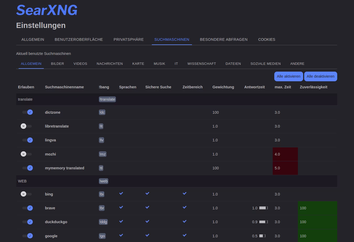
Task: Open the PRIVATSPHÄRE tab
Action: (x=128, y=39)
